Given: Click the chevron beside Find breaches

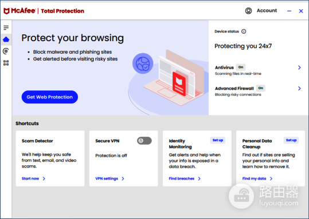Looking at the screenshot, I should click(200, 178).
